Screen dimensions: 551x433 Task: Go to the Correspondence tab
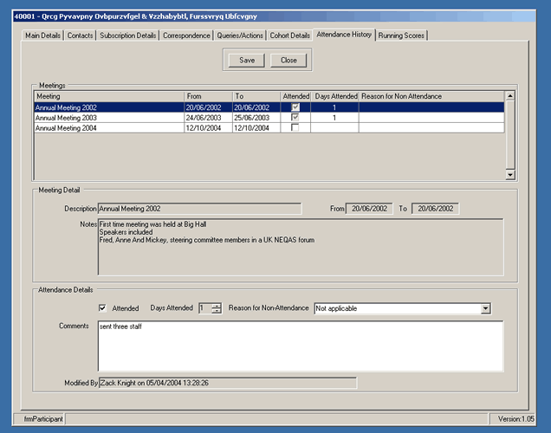187,36
